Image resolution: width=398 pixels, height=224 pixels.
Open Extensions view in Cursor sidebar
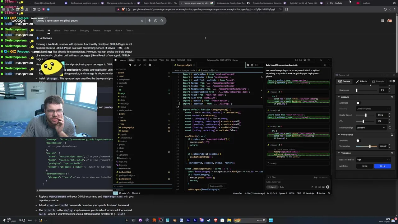coord(145,65)
